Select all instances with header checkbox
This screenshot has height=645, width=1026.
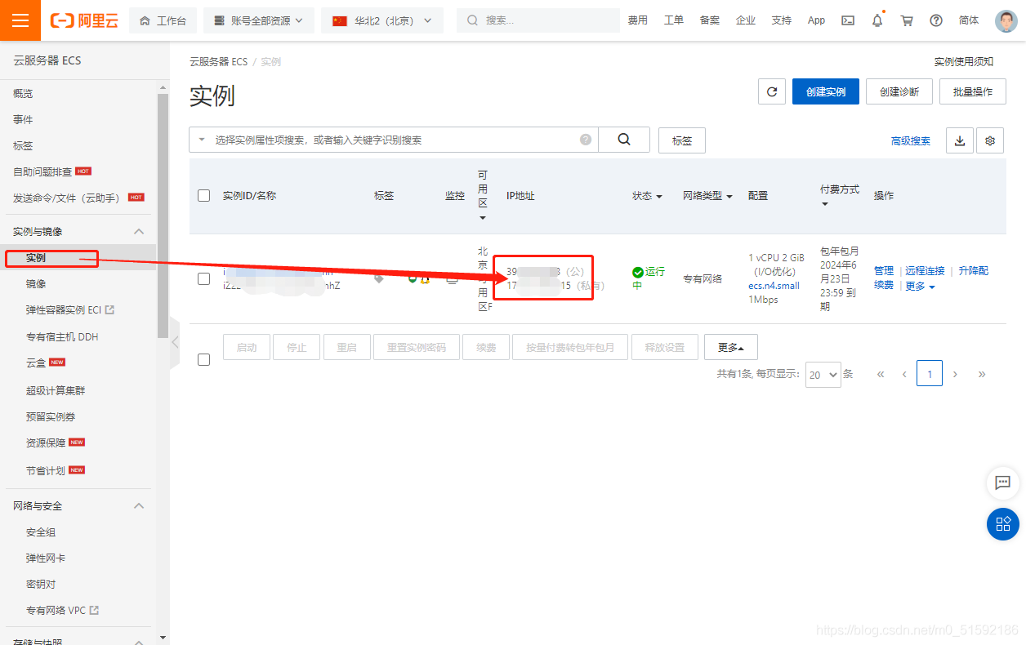click(x=204, y=195)
